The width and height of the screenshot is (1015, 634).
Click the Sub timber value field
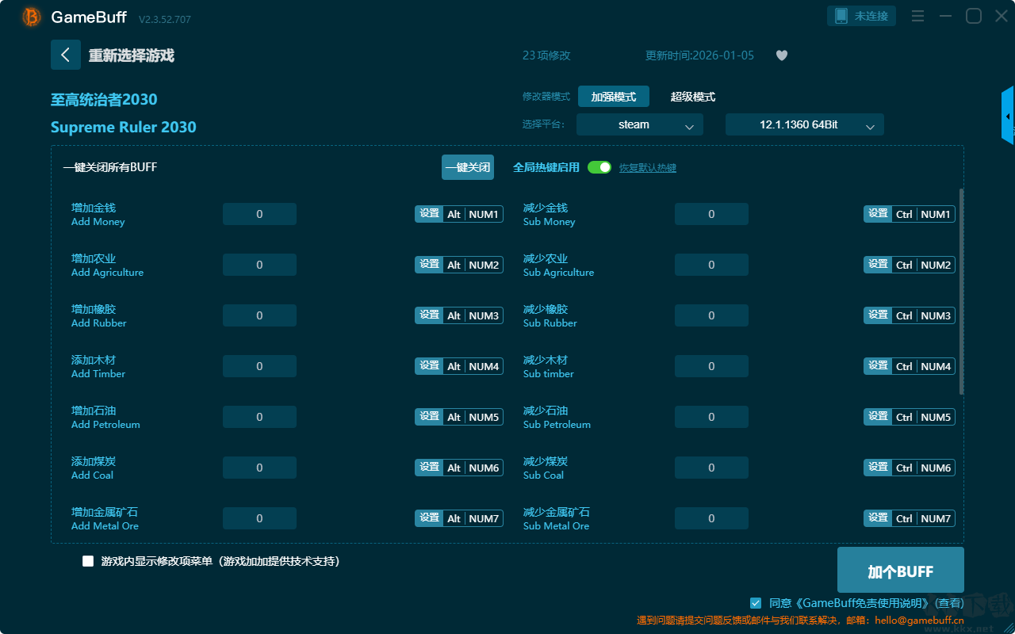pyautogui.click(x=711, y=366)
